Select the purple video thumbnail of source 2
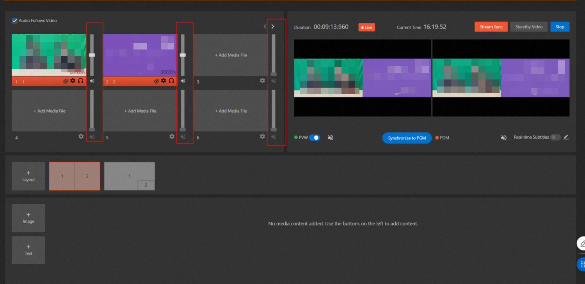 pyautogui.click(x=140, y=55)
